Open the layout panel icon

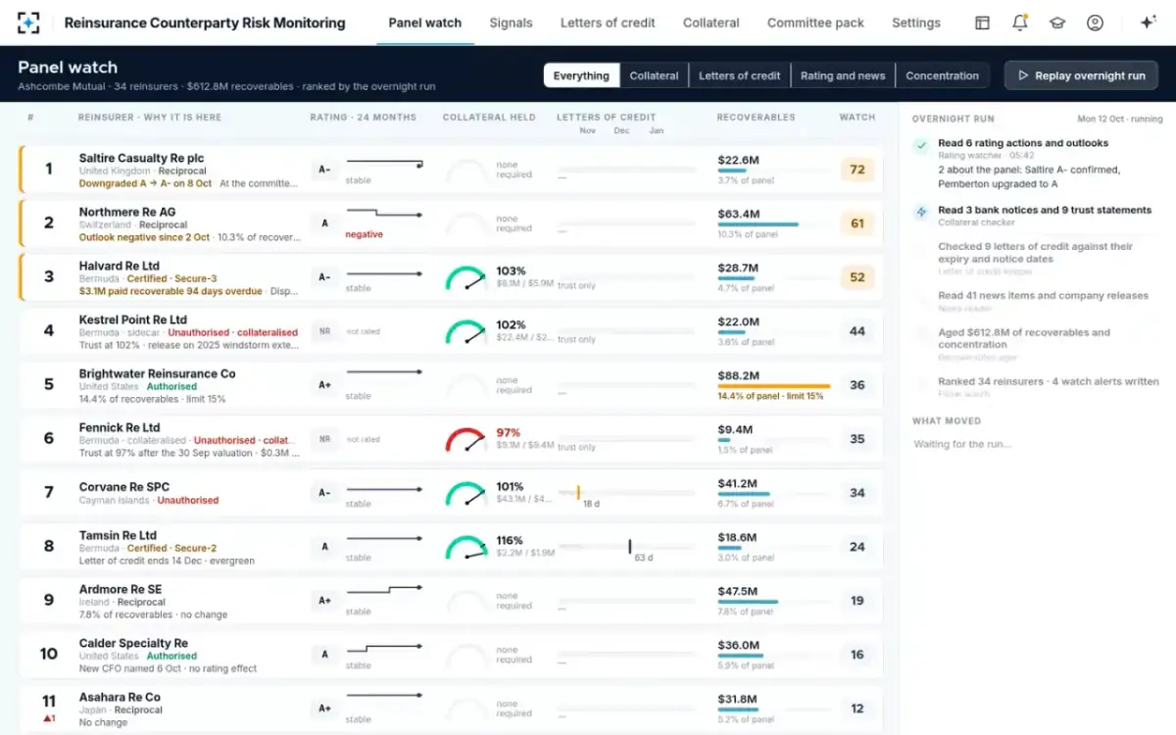982,23
